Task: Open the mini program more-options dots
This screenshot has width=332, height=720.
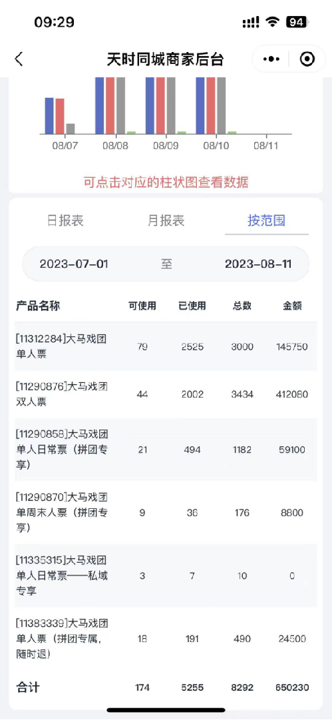Action: 271,59
